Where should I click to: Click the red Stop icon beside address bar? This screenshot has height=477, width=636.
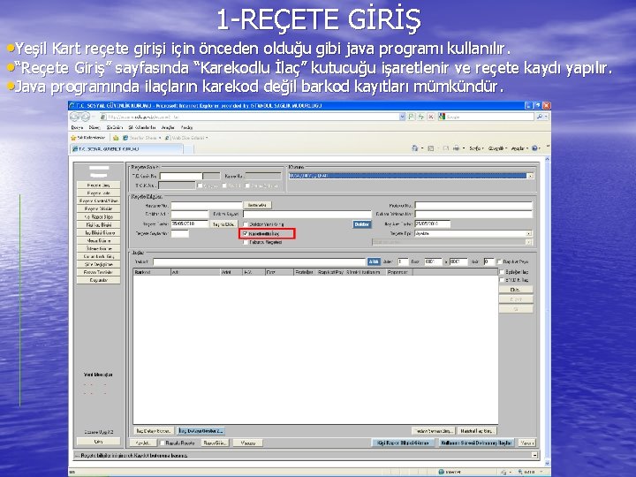click(431, 117)
